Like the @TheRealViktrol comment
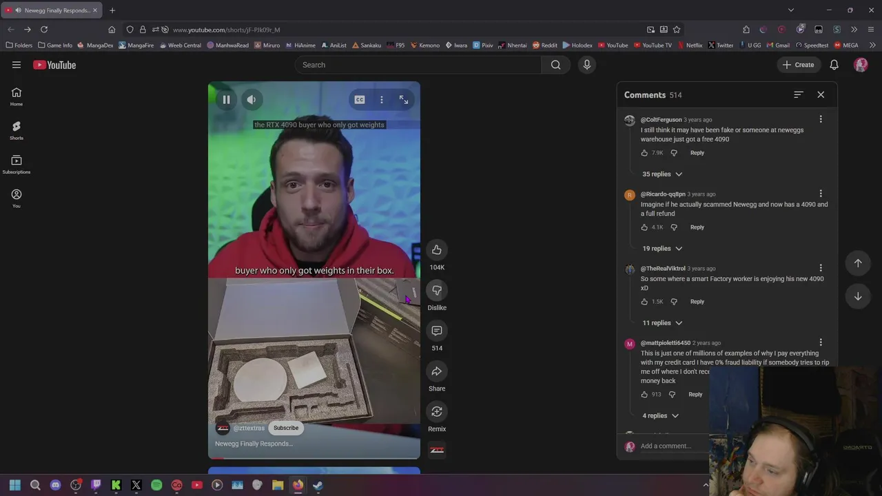 (x=644, y=302)
